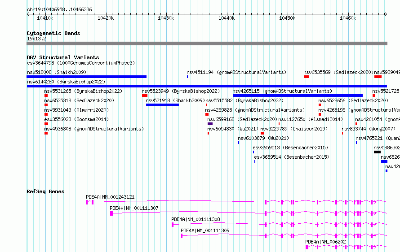
Task: Click chr19:10406958..10466336 coordinates text
Action: point(59,10)
